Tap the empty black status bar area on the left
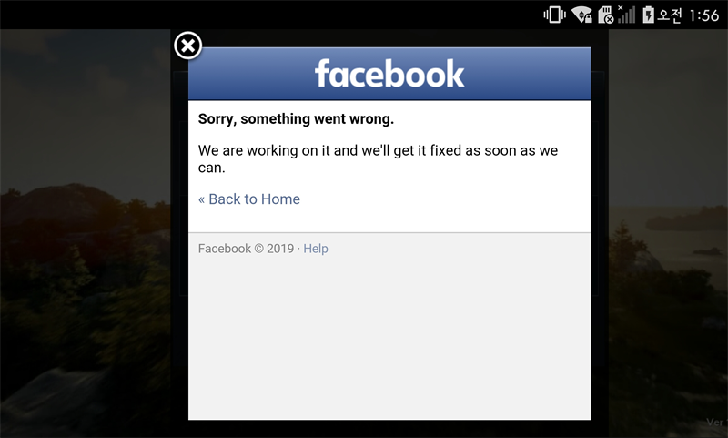The image size is (728, 438). (x=269, y=15)
